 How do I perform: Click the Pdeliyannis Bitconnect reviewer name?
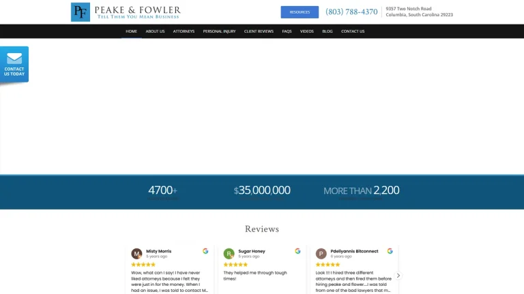354,251
